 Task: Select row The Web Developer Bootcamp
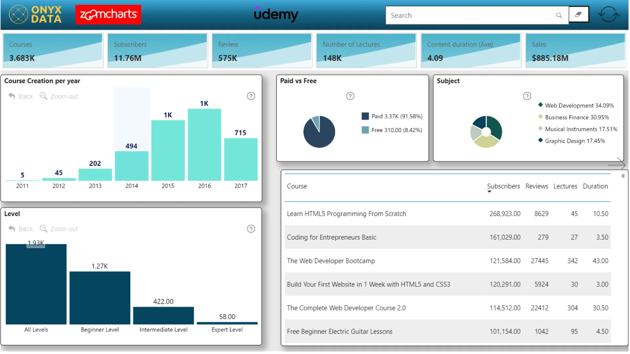(448, 261)
